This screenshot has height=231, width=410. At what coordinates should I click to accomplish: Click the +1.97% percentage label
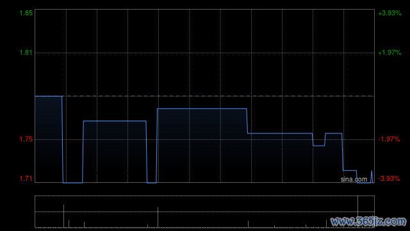(389, 53)
